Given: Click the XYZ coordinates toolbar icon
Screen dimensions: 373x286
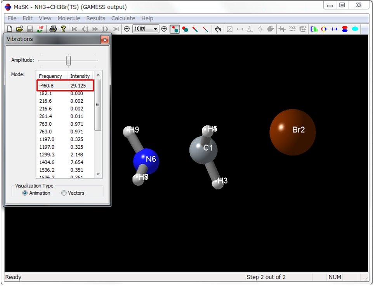Looking at the screenshot, I should pyautogui.click(x=292, y=29).
